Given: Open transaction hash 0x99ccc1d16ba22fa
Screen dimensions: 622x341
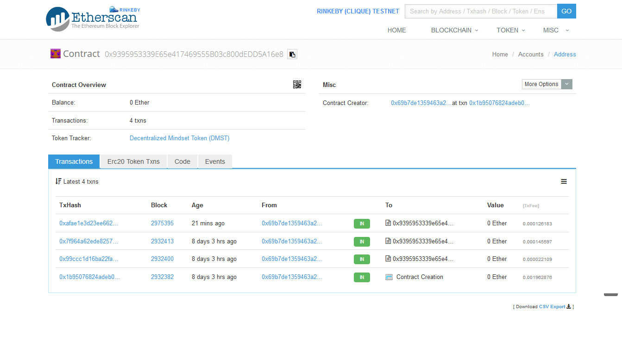Looking at the screenshot, I should pos(89,259).
